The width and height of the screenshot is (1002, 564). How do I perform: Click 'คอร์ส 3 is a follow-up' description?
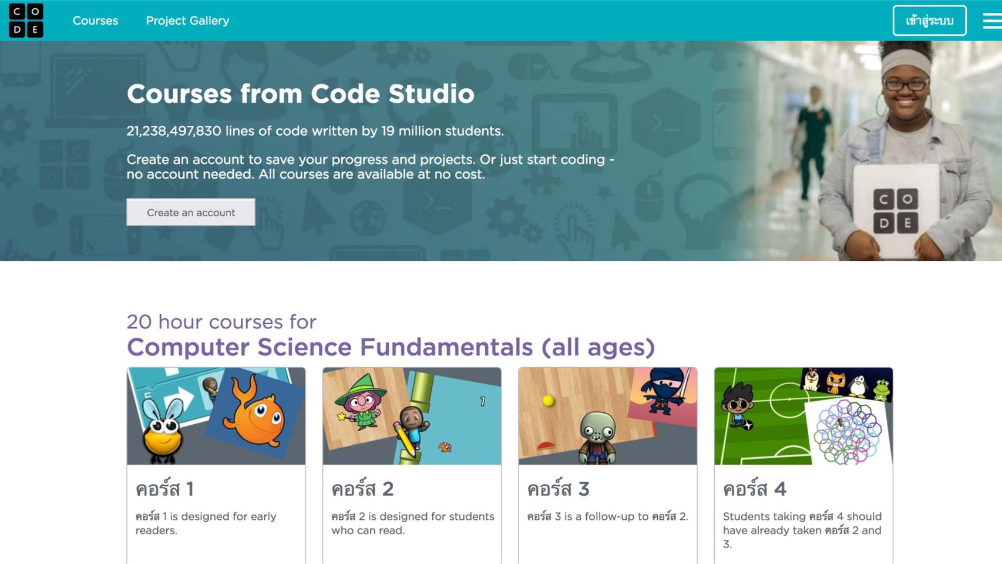607,516
